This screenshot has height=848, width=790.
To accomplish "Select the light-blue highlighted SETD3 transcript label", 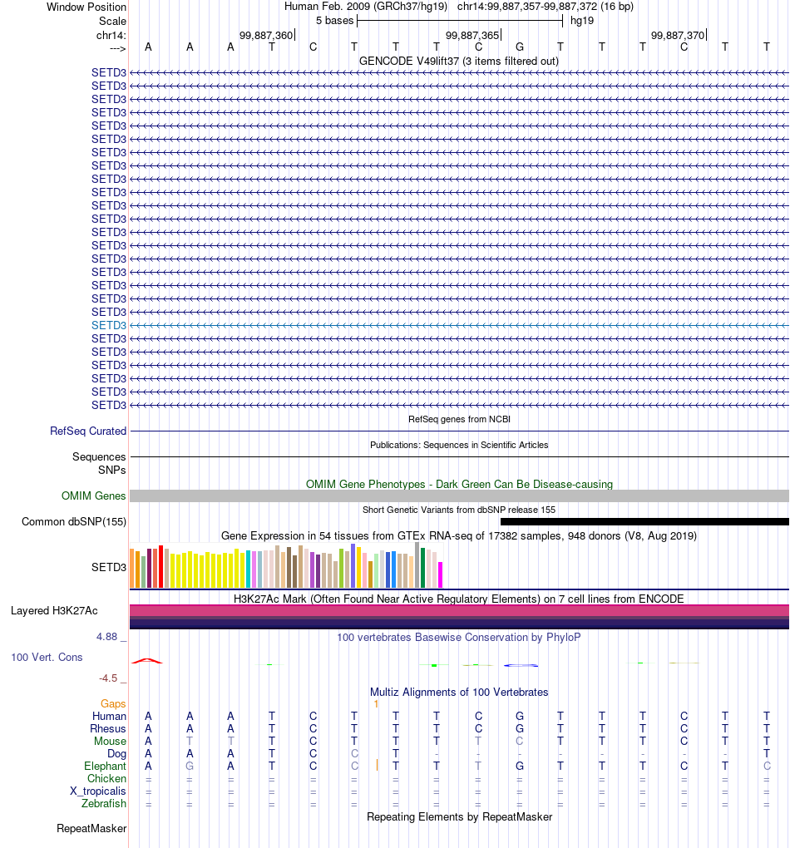I will point(109,325).
